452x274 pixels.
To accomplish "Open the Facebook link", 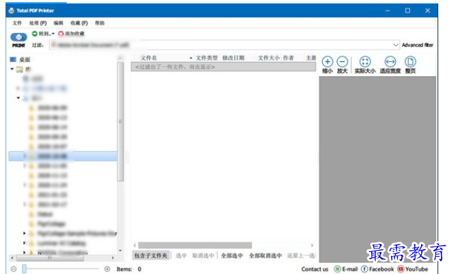I will click(x=378, y=269).
